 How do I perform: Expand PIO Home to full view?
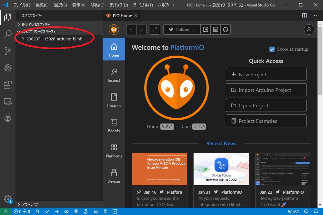tap(155, 29)
